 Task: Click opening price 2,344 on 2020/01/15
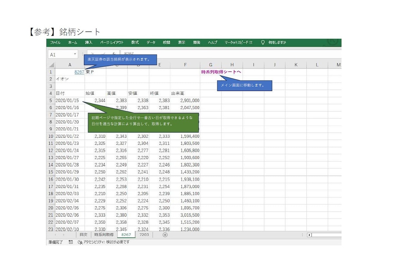95,101
